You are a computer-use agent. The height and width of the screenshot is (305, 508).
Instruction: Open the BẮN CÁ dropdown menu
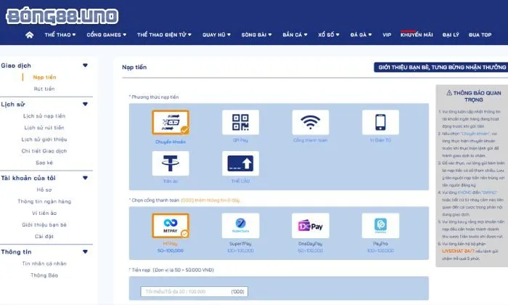295,35
